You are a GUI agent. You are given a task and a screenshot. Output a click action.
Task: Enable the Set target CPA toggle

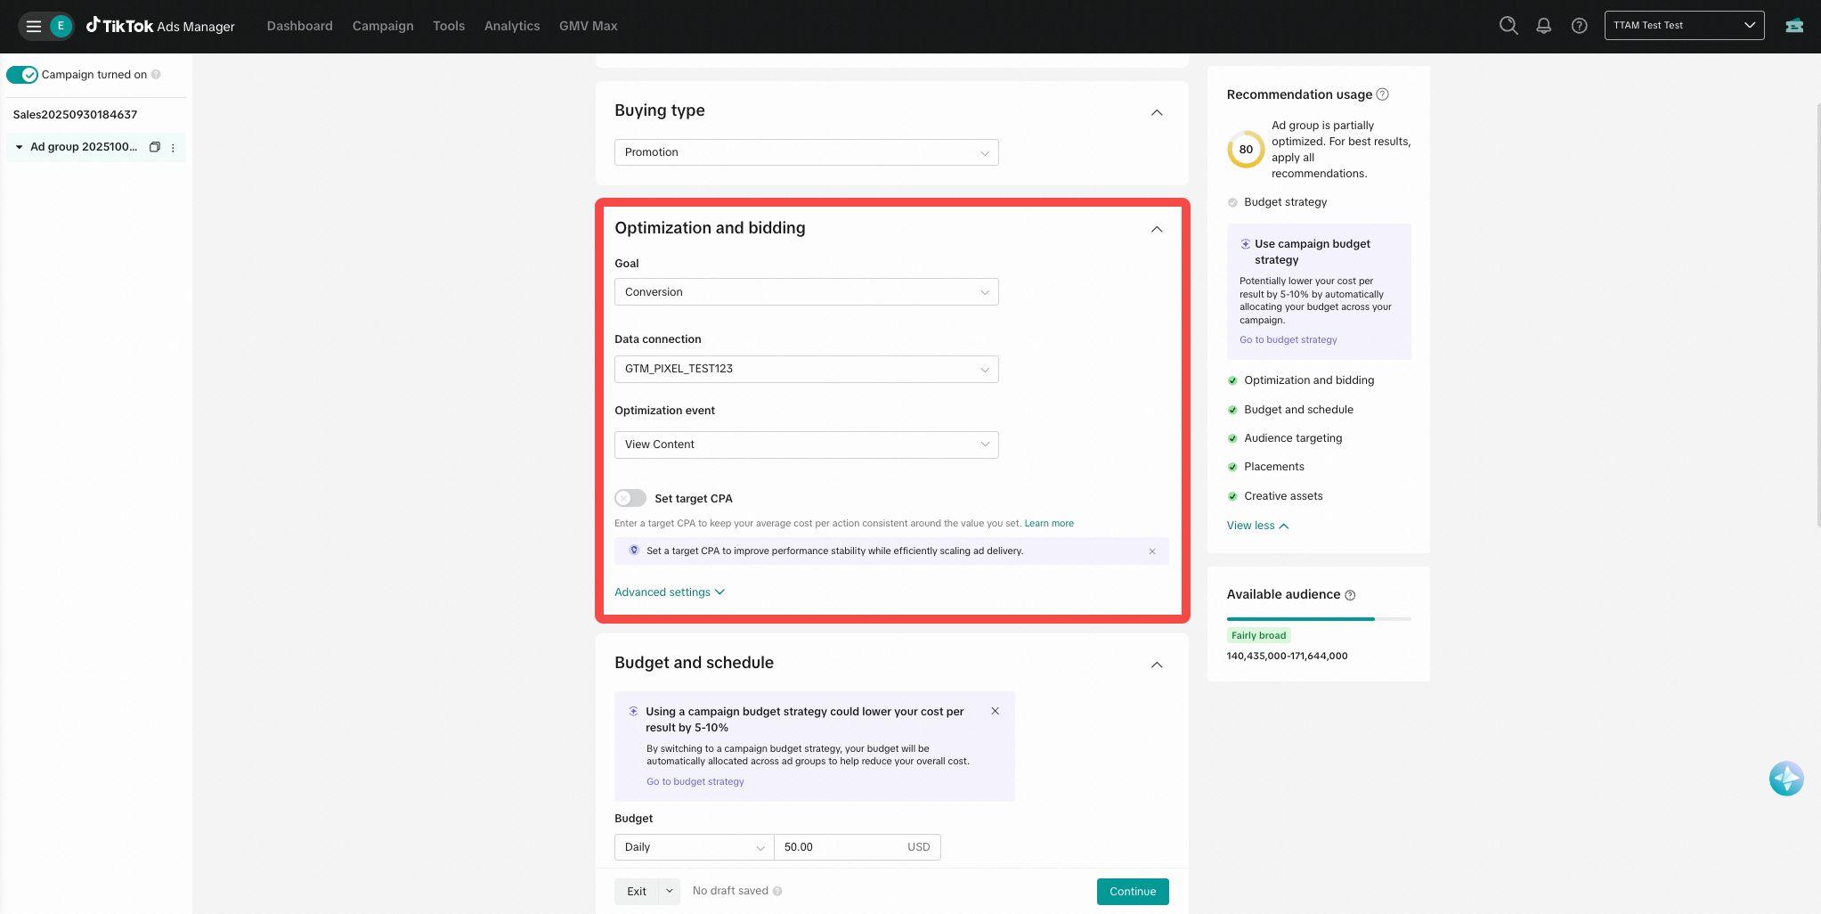tap(630, 498)
